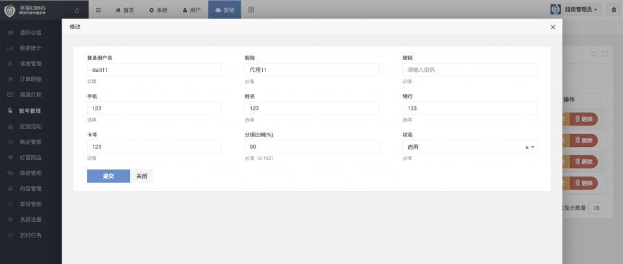Viewport: 623px width, 264px height.
Task: Open 微信管理 in the sidebar
Action: click(31, 173)
